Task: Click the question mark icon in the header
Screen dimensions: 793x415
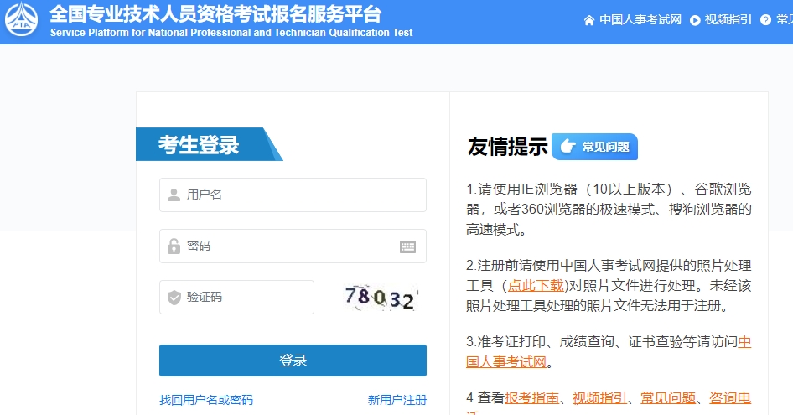Action: 765,20
